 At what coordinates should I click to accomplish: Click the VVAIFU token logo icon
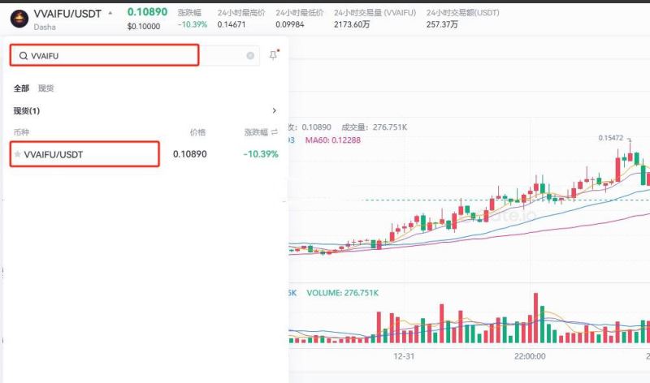click(x=19, y=18)
